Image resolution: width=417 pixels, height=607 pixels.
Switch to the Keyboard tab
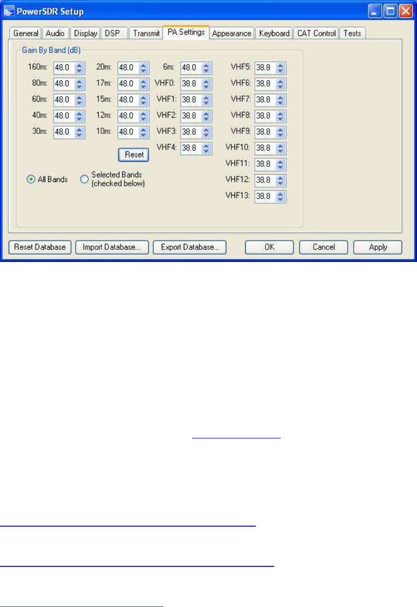pyautogui.click(x=274, y=33)
